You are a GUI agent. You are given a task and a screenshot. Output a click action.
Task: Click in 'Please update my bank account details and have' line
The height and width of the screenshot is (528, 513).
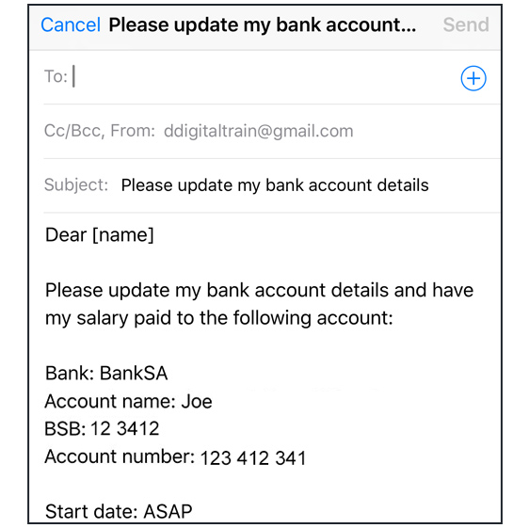(259, 290)
